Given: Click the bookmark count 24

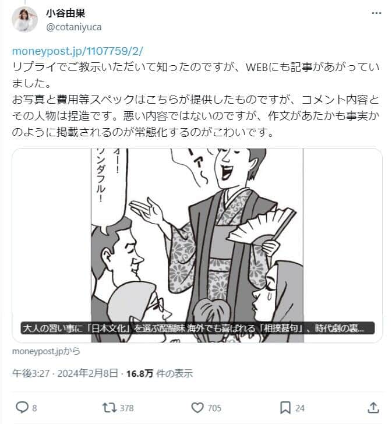Looking at the screenshot, I should 299,408.
